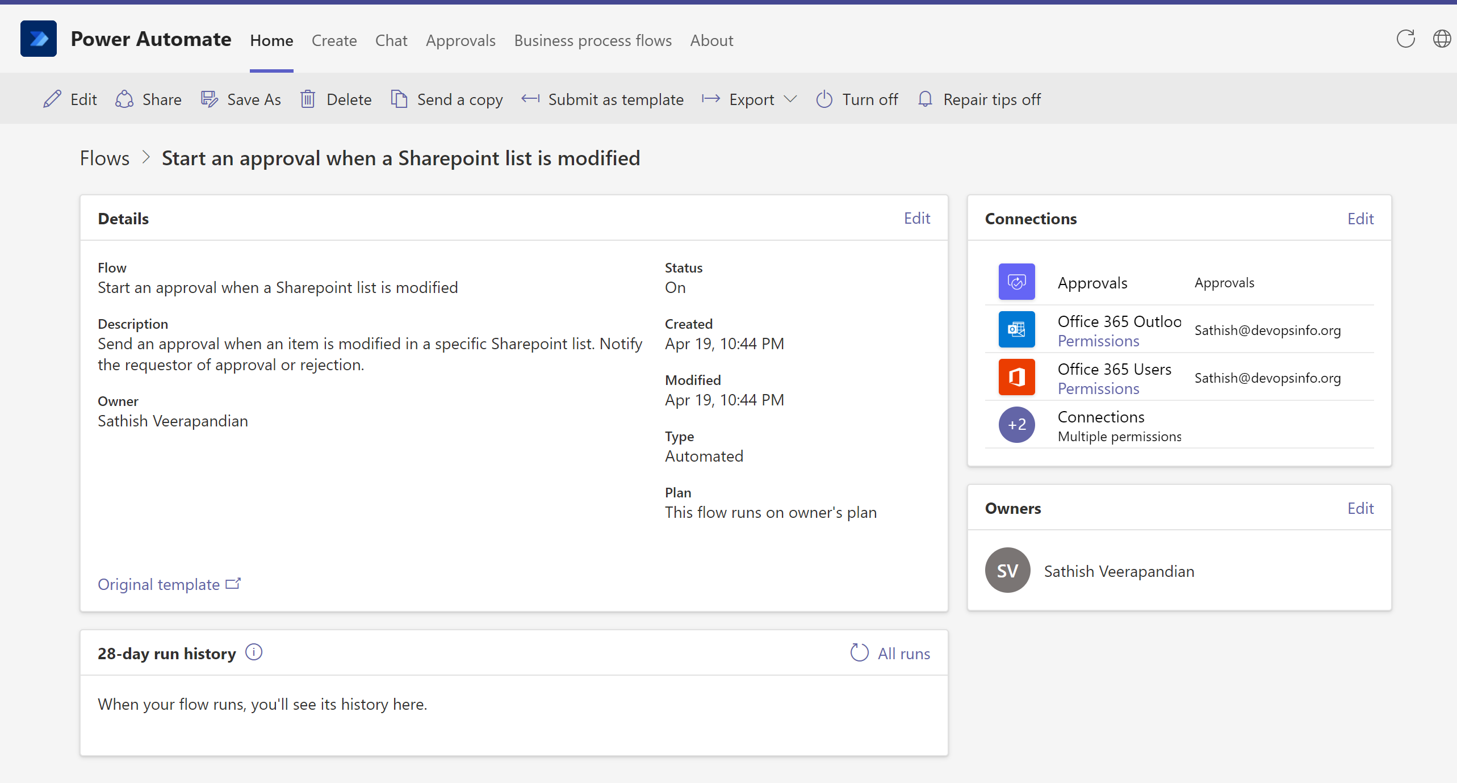Viewport: 1457px width, 783px height.
Task: Click the Delete trash can icon
Action: click(307, 99)
